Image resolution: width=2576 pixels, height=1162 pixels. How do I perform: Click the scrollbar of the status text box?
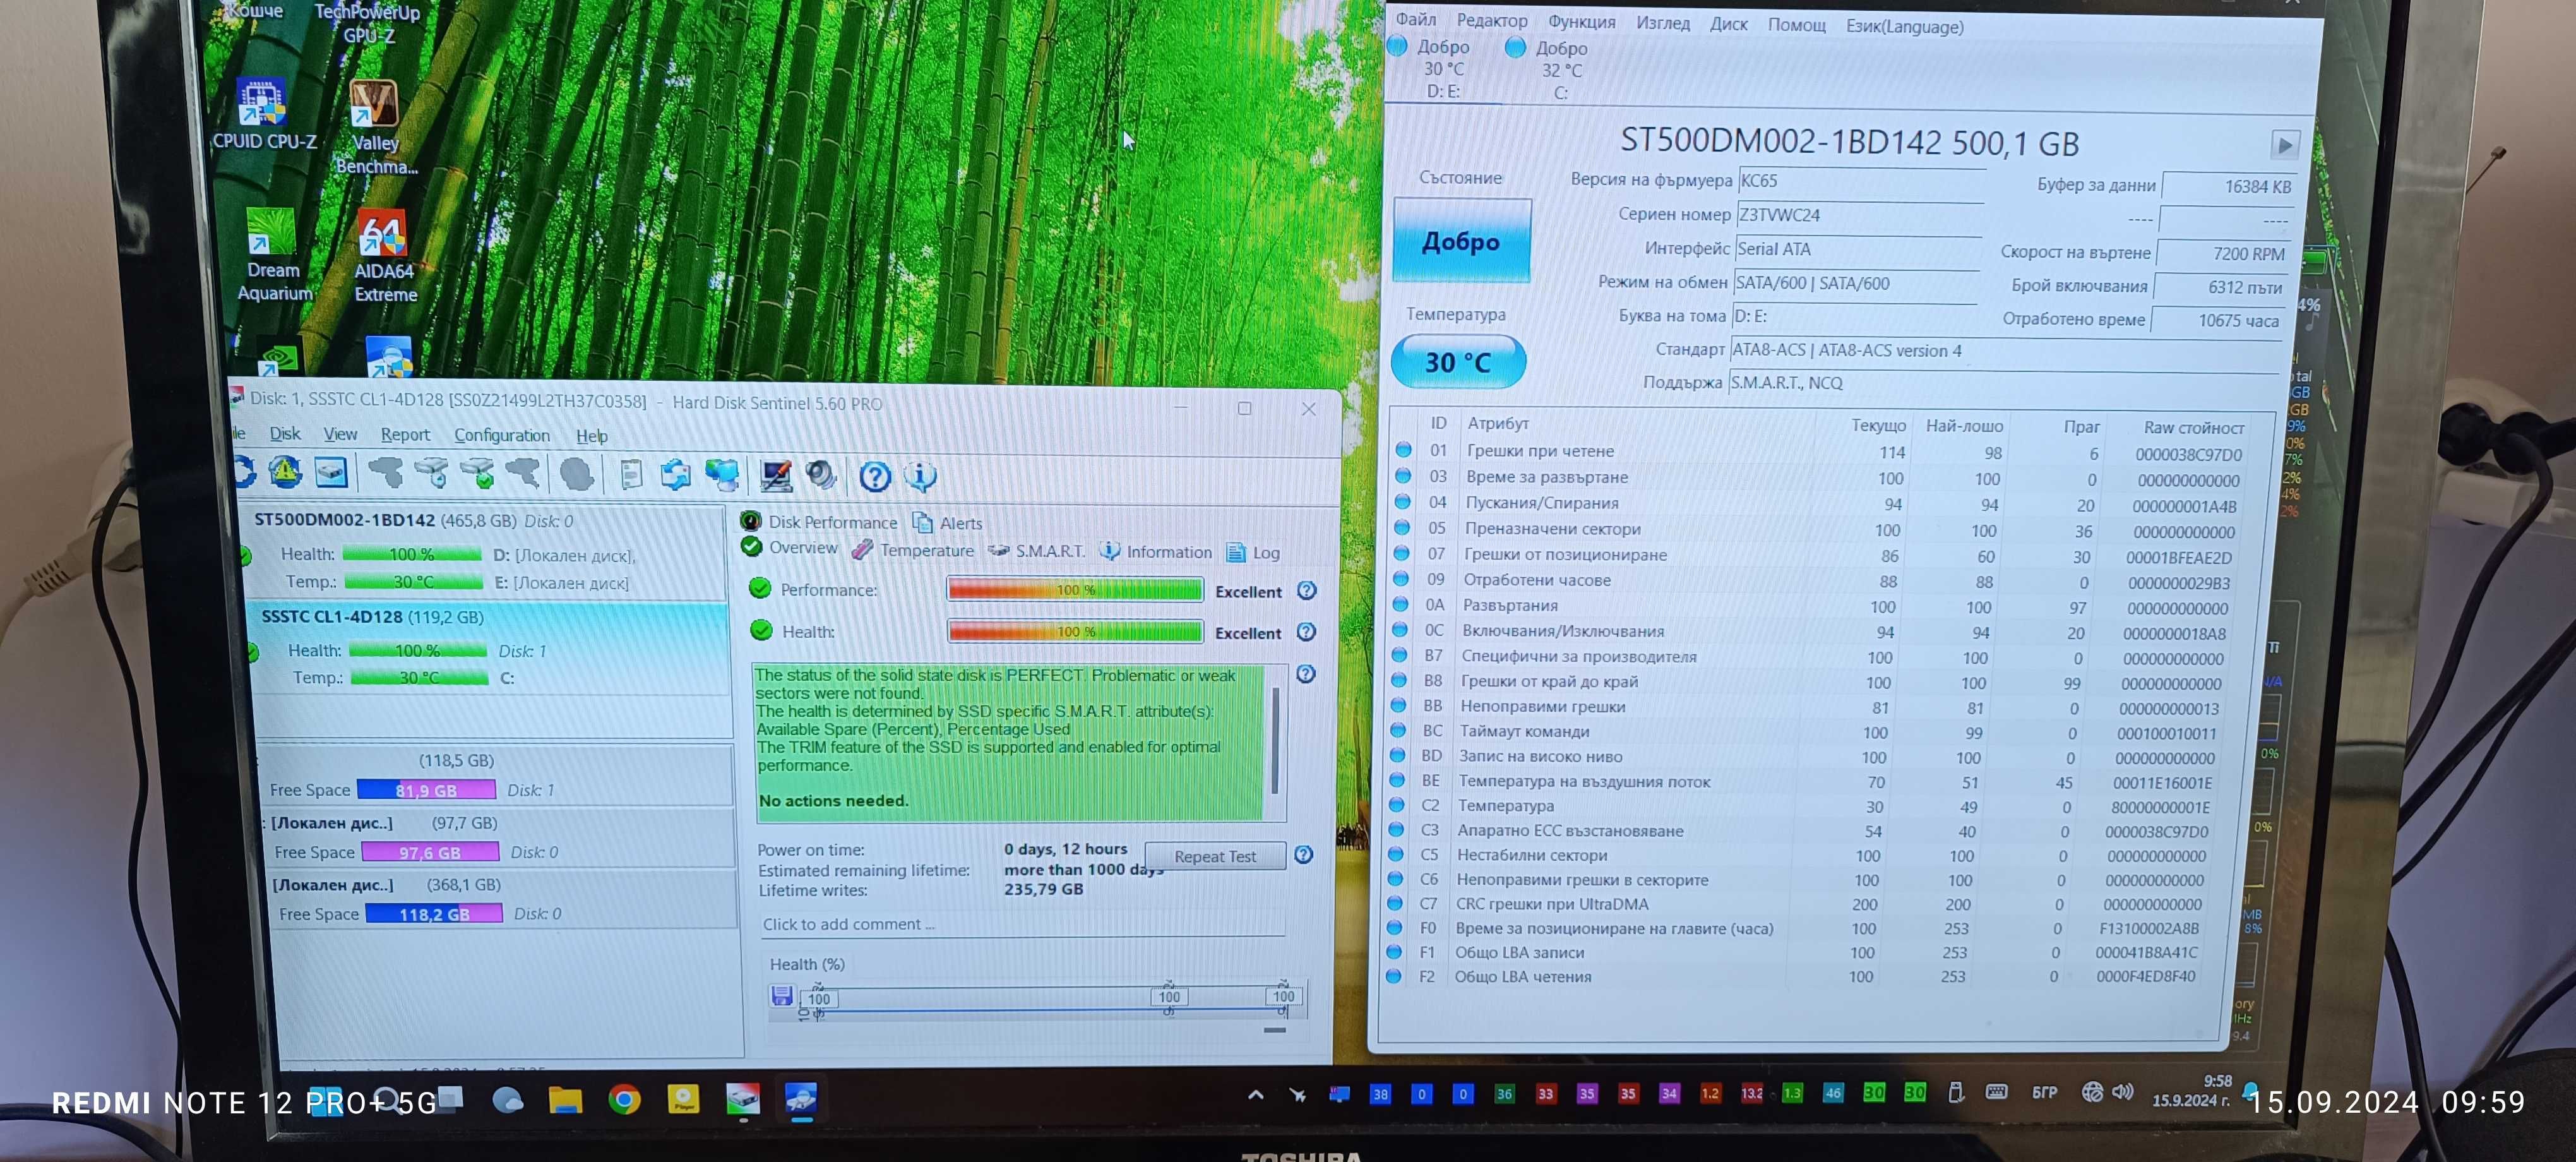pyautogui.click(x=1275, y=740)
